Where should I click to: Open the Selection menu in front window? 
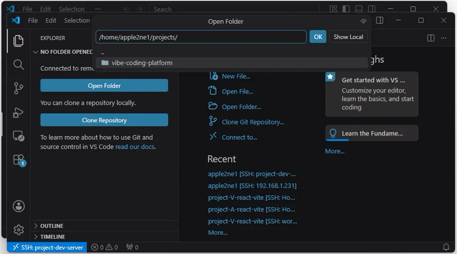tap(77, 20)
